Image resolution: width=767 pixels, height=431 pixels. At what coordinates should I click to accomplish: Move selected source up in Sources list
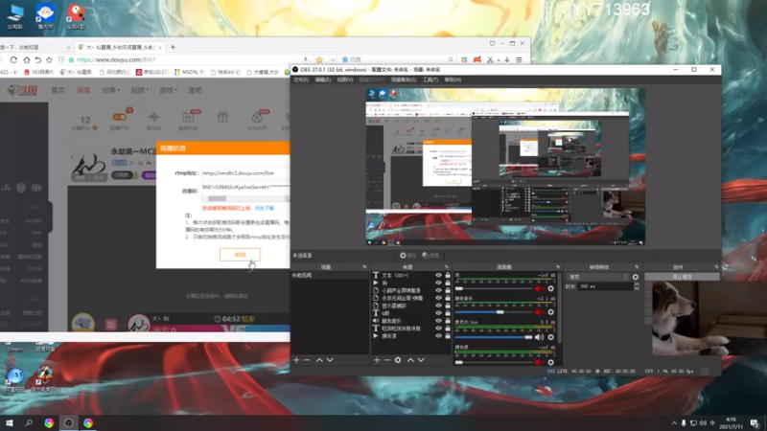pos(410,360)
